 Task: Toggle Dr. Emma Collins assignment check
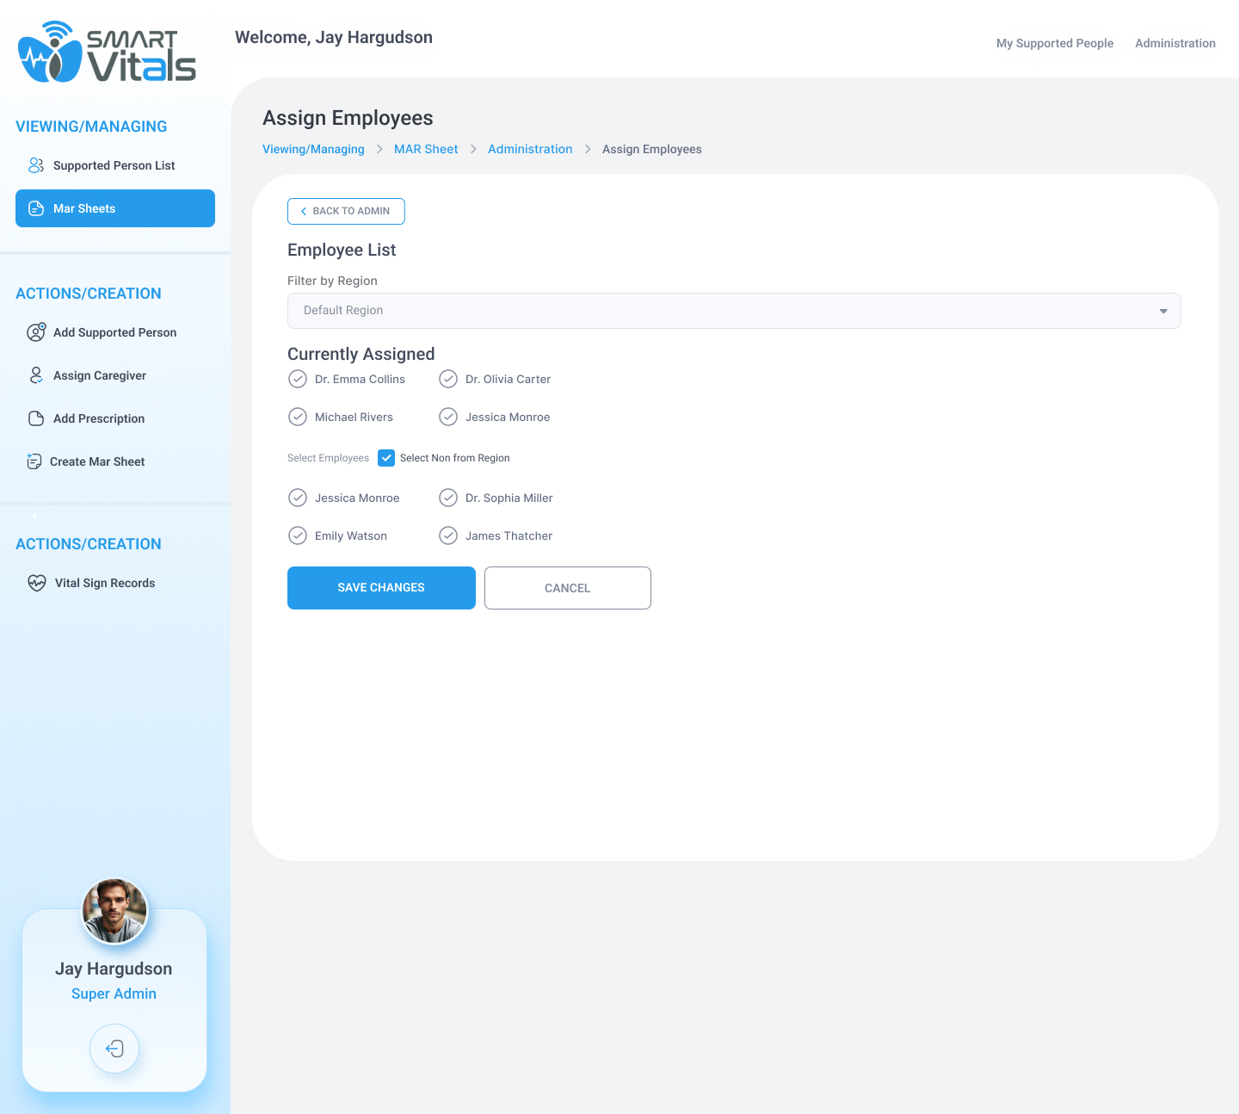tap(298, 379)
